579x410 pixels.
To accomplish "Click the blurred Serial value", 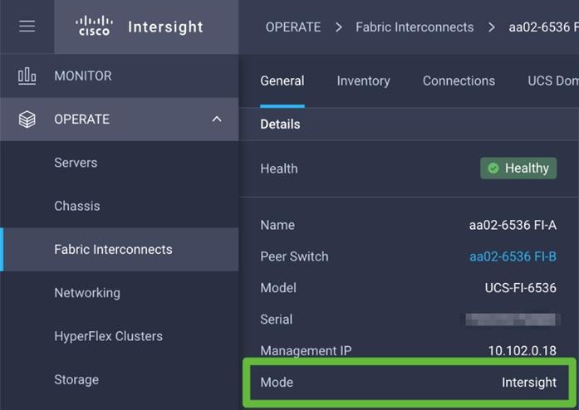I will click(x=513, y=320).
